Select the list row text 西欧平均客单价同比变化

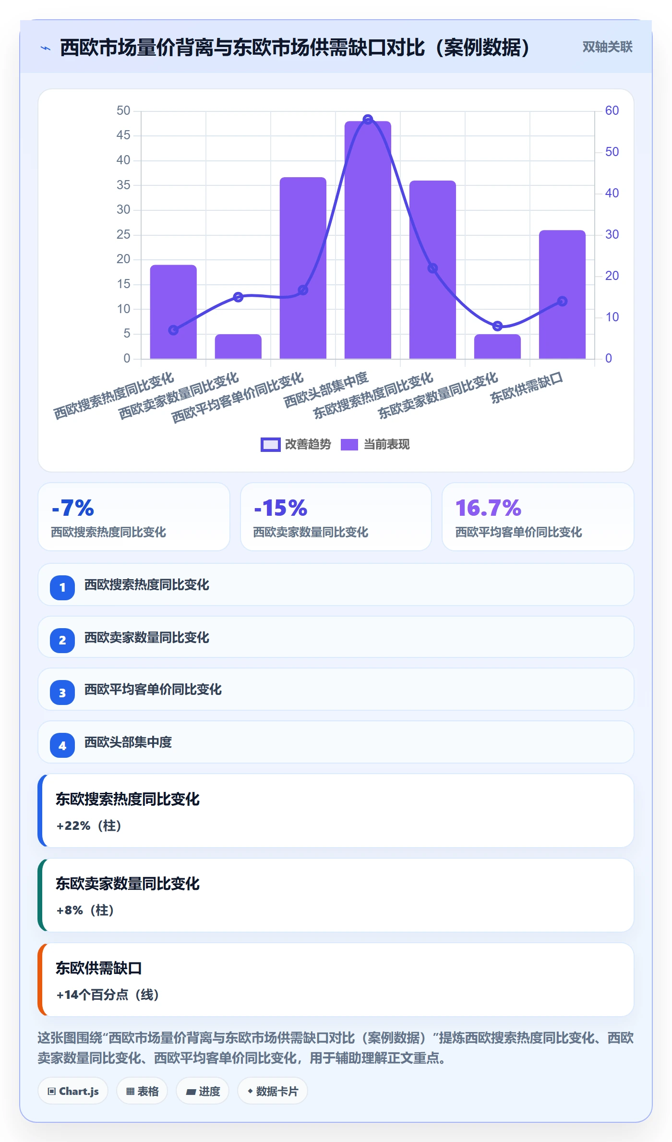tap(153, 690)
